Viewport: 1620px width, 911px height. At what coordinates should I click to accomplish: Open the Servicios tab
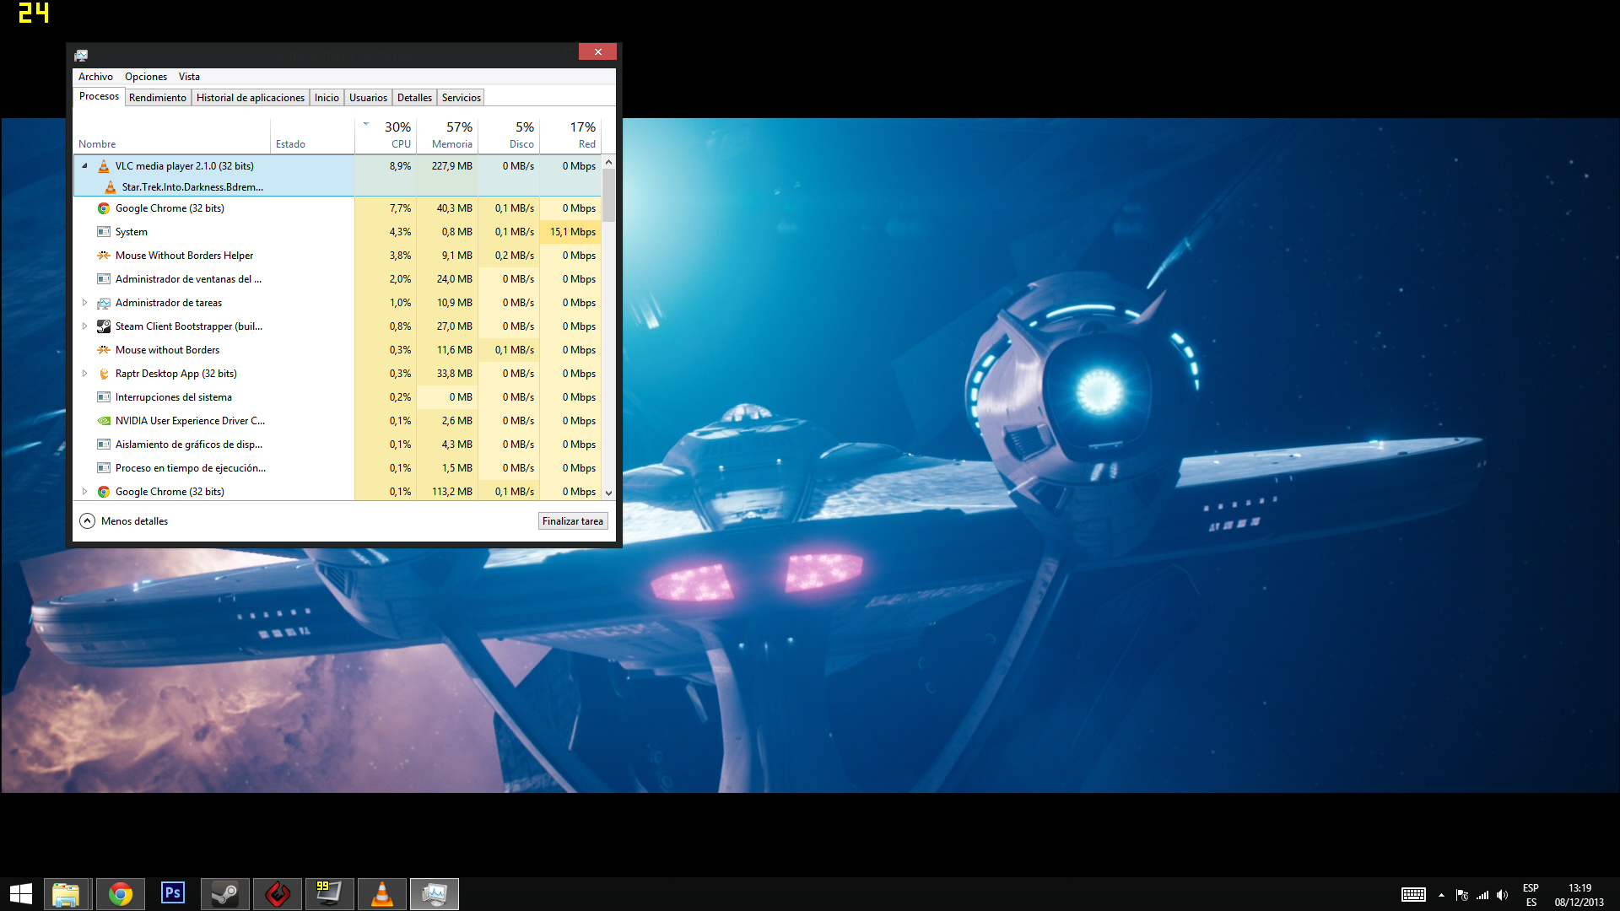(x=461, y=98)
